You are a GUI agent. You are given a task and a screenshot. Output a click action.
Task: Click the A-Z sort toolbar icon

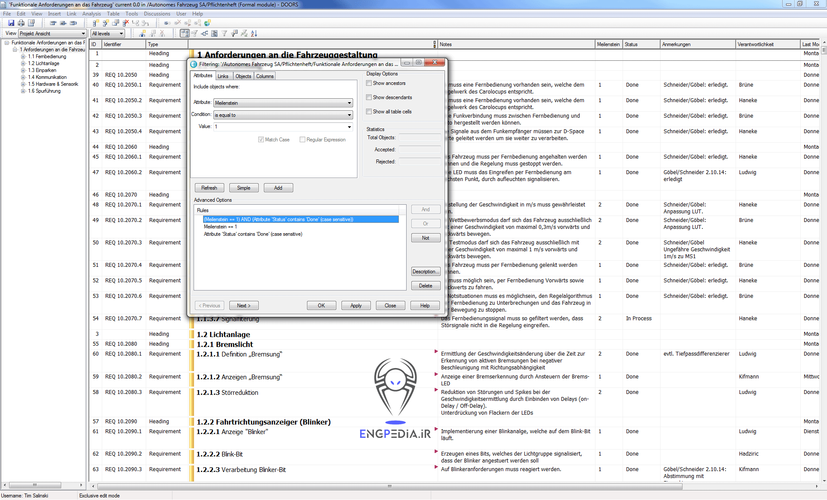click(x=254, y=34)
